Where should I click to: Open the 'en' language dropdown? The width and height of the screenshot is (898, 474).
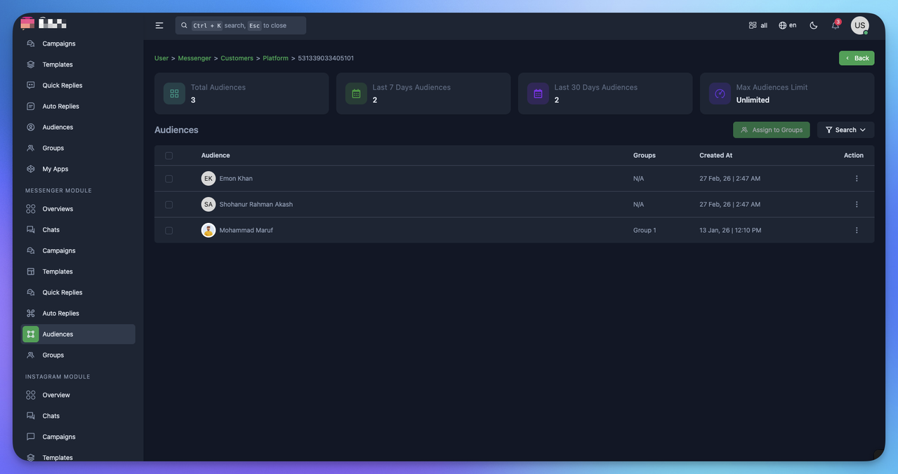tap(787, 25)
